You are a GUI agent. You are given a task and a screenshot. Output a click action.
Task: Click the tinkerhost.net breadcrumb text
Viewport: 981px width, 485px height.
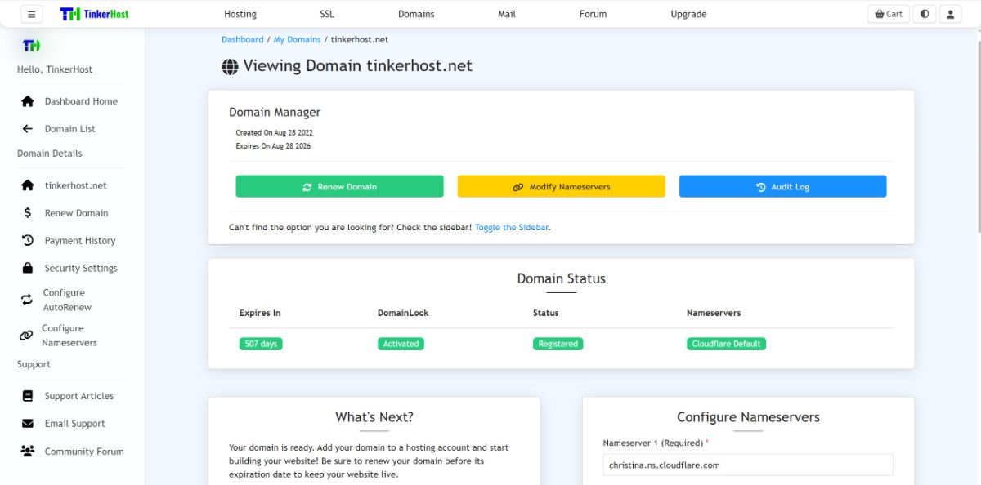point(360,39)
